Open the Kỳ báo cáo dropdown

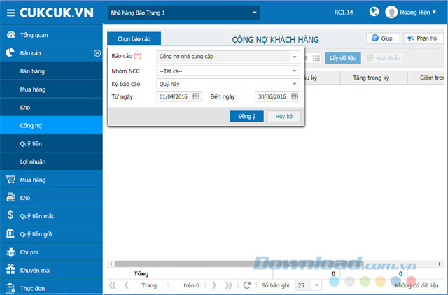pyautogui.click(x=294, y=84)
